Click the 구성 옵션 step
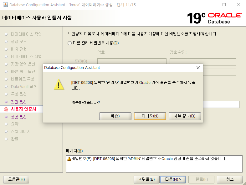 [19, 94]
